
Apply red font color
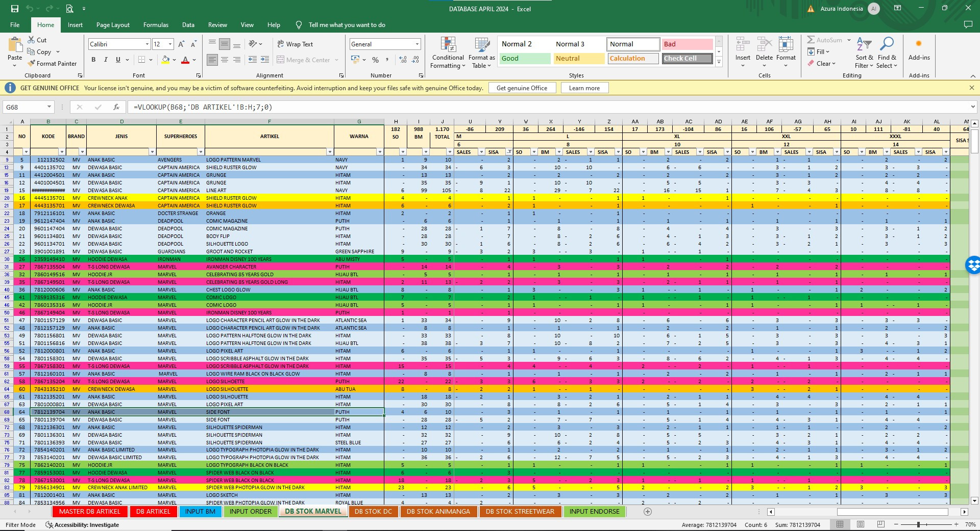pyautogui.click(x=185, y=60)
